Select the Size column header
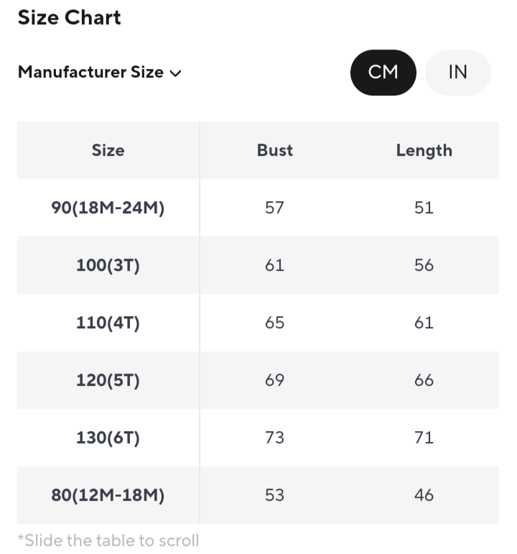The image size is (517, 554). [108, 150]
